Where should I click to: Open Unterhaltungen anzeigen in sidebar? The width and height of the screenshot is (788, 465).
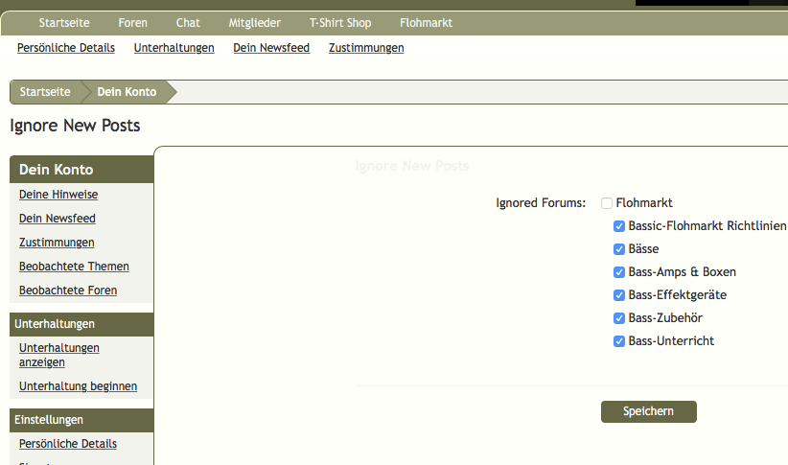tap(59, 355)
